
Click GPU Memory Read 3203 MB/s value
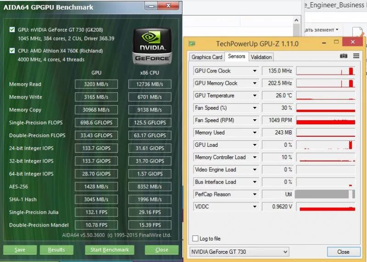click(96, 84)
